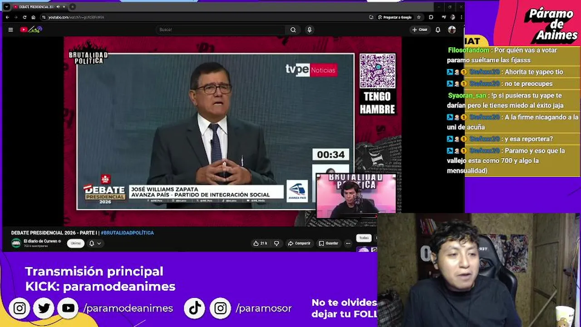Image resolution: width=581 pixels, height=327 pixels.
Task: Click the Preguntar a Google button
Action: pos(395,17)
